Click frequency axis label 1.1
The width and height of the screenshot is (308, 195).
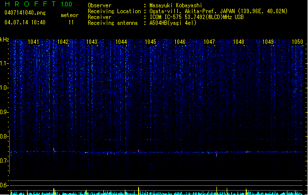click(x=4, y=63)
